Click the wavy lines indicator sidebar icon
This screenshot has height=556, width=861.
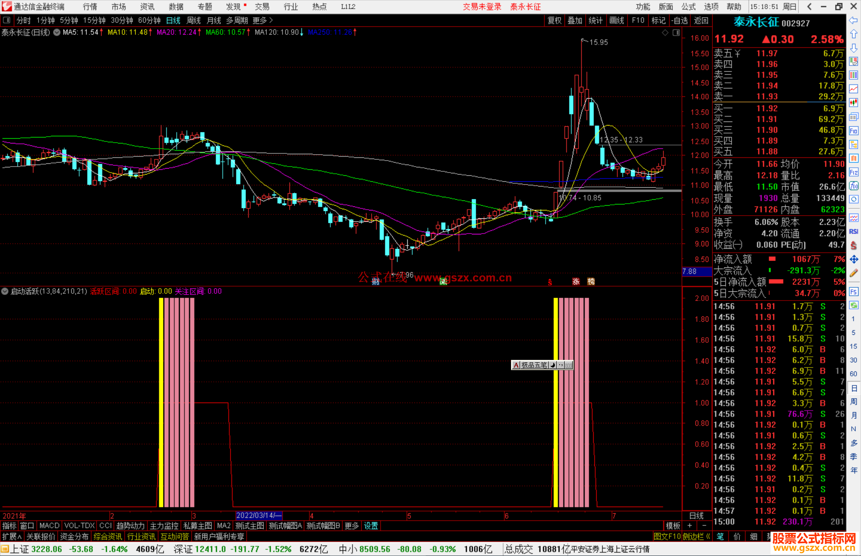click(853, 218)
